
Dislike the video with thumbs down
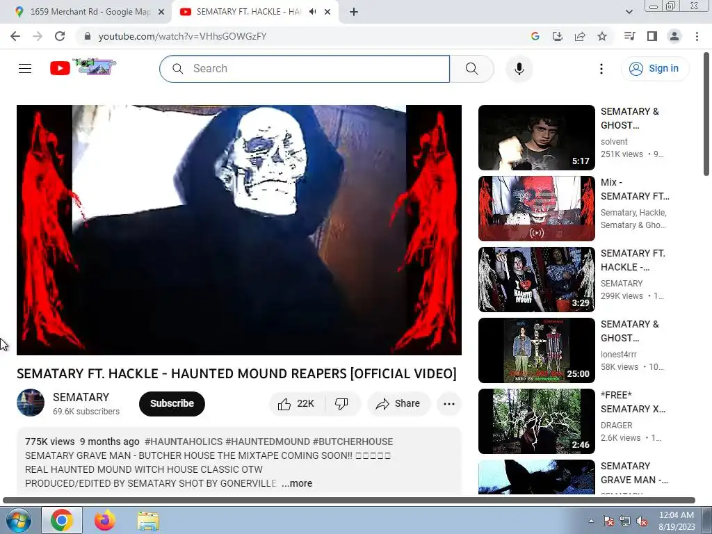[x=342, y=404]
